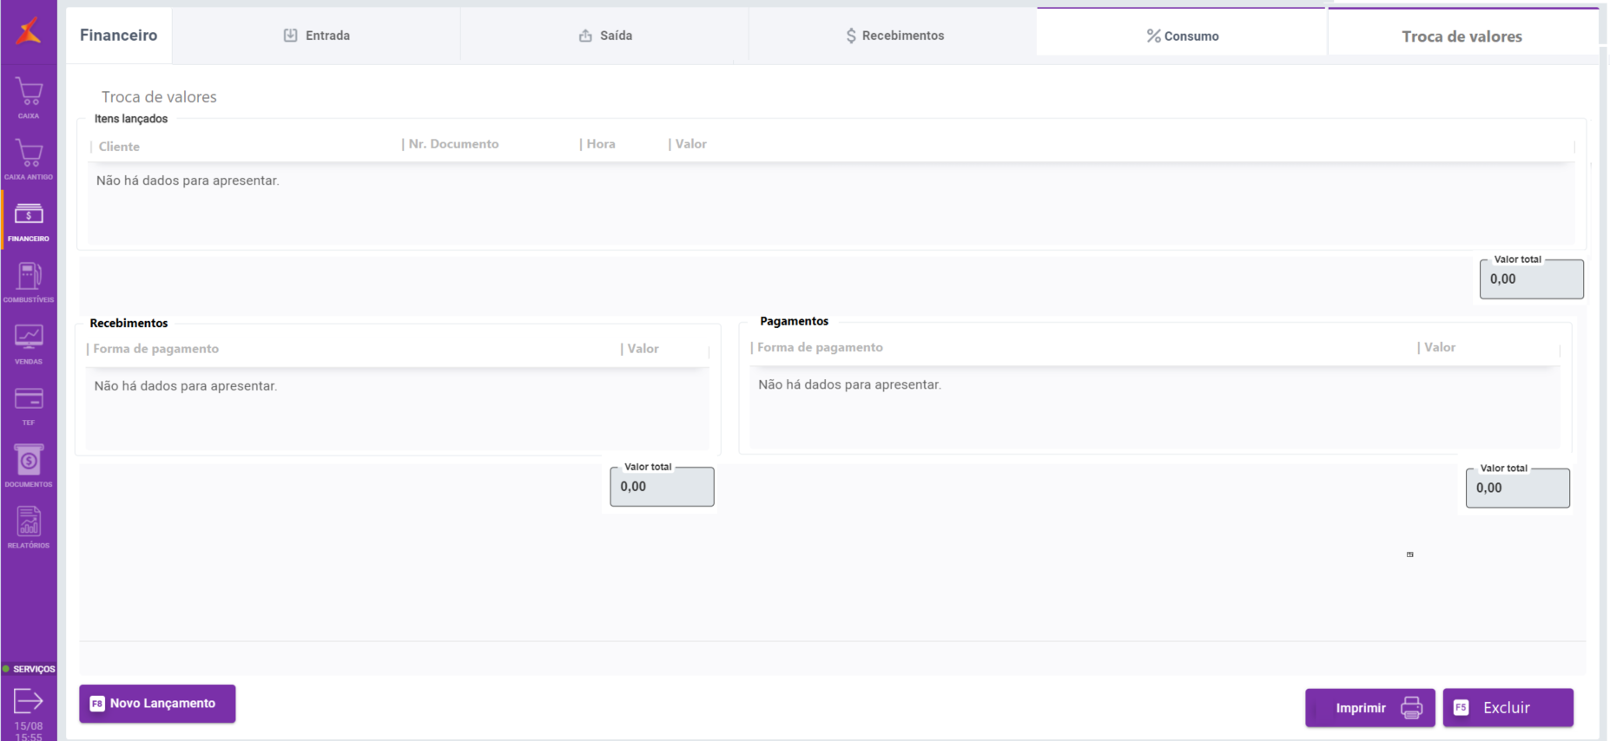Click the Financeiro header tab
The height and width of the screenshot is (741, 1610).
pos(119,36)
